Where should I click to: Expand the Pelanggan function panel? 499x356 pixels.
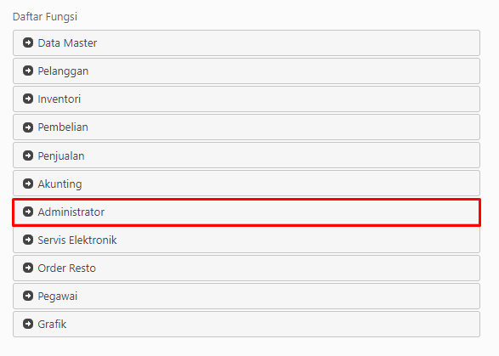[247, 71]
